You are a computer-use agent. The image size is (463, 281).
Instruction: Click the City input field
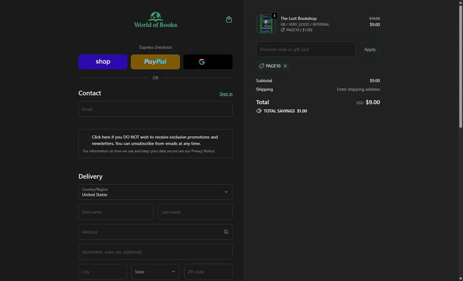[103, 272]
